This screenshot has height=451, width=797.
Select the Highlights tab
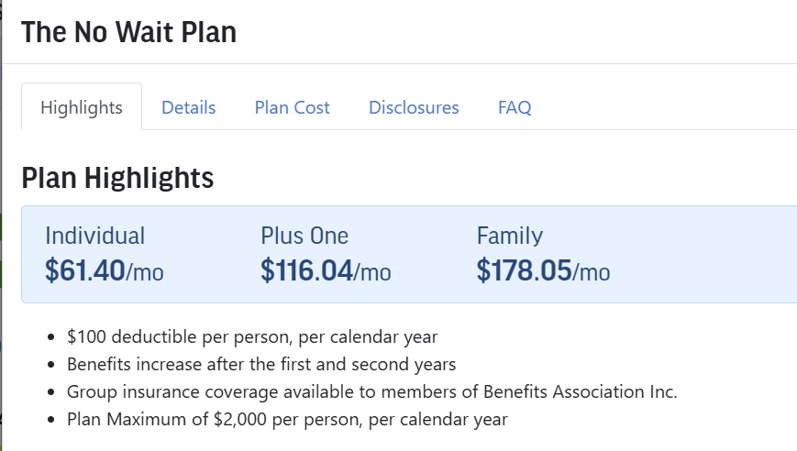coord(82,107)
